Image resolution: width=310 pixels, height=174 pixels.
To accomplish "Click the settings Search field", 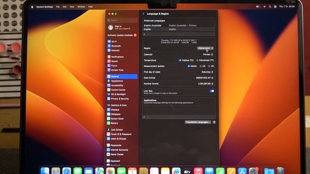I will click(123, 20).
